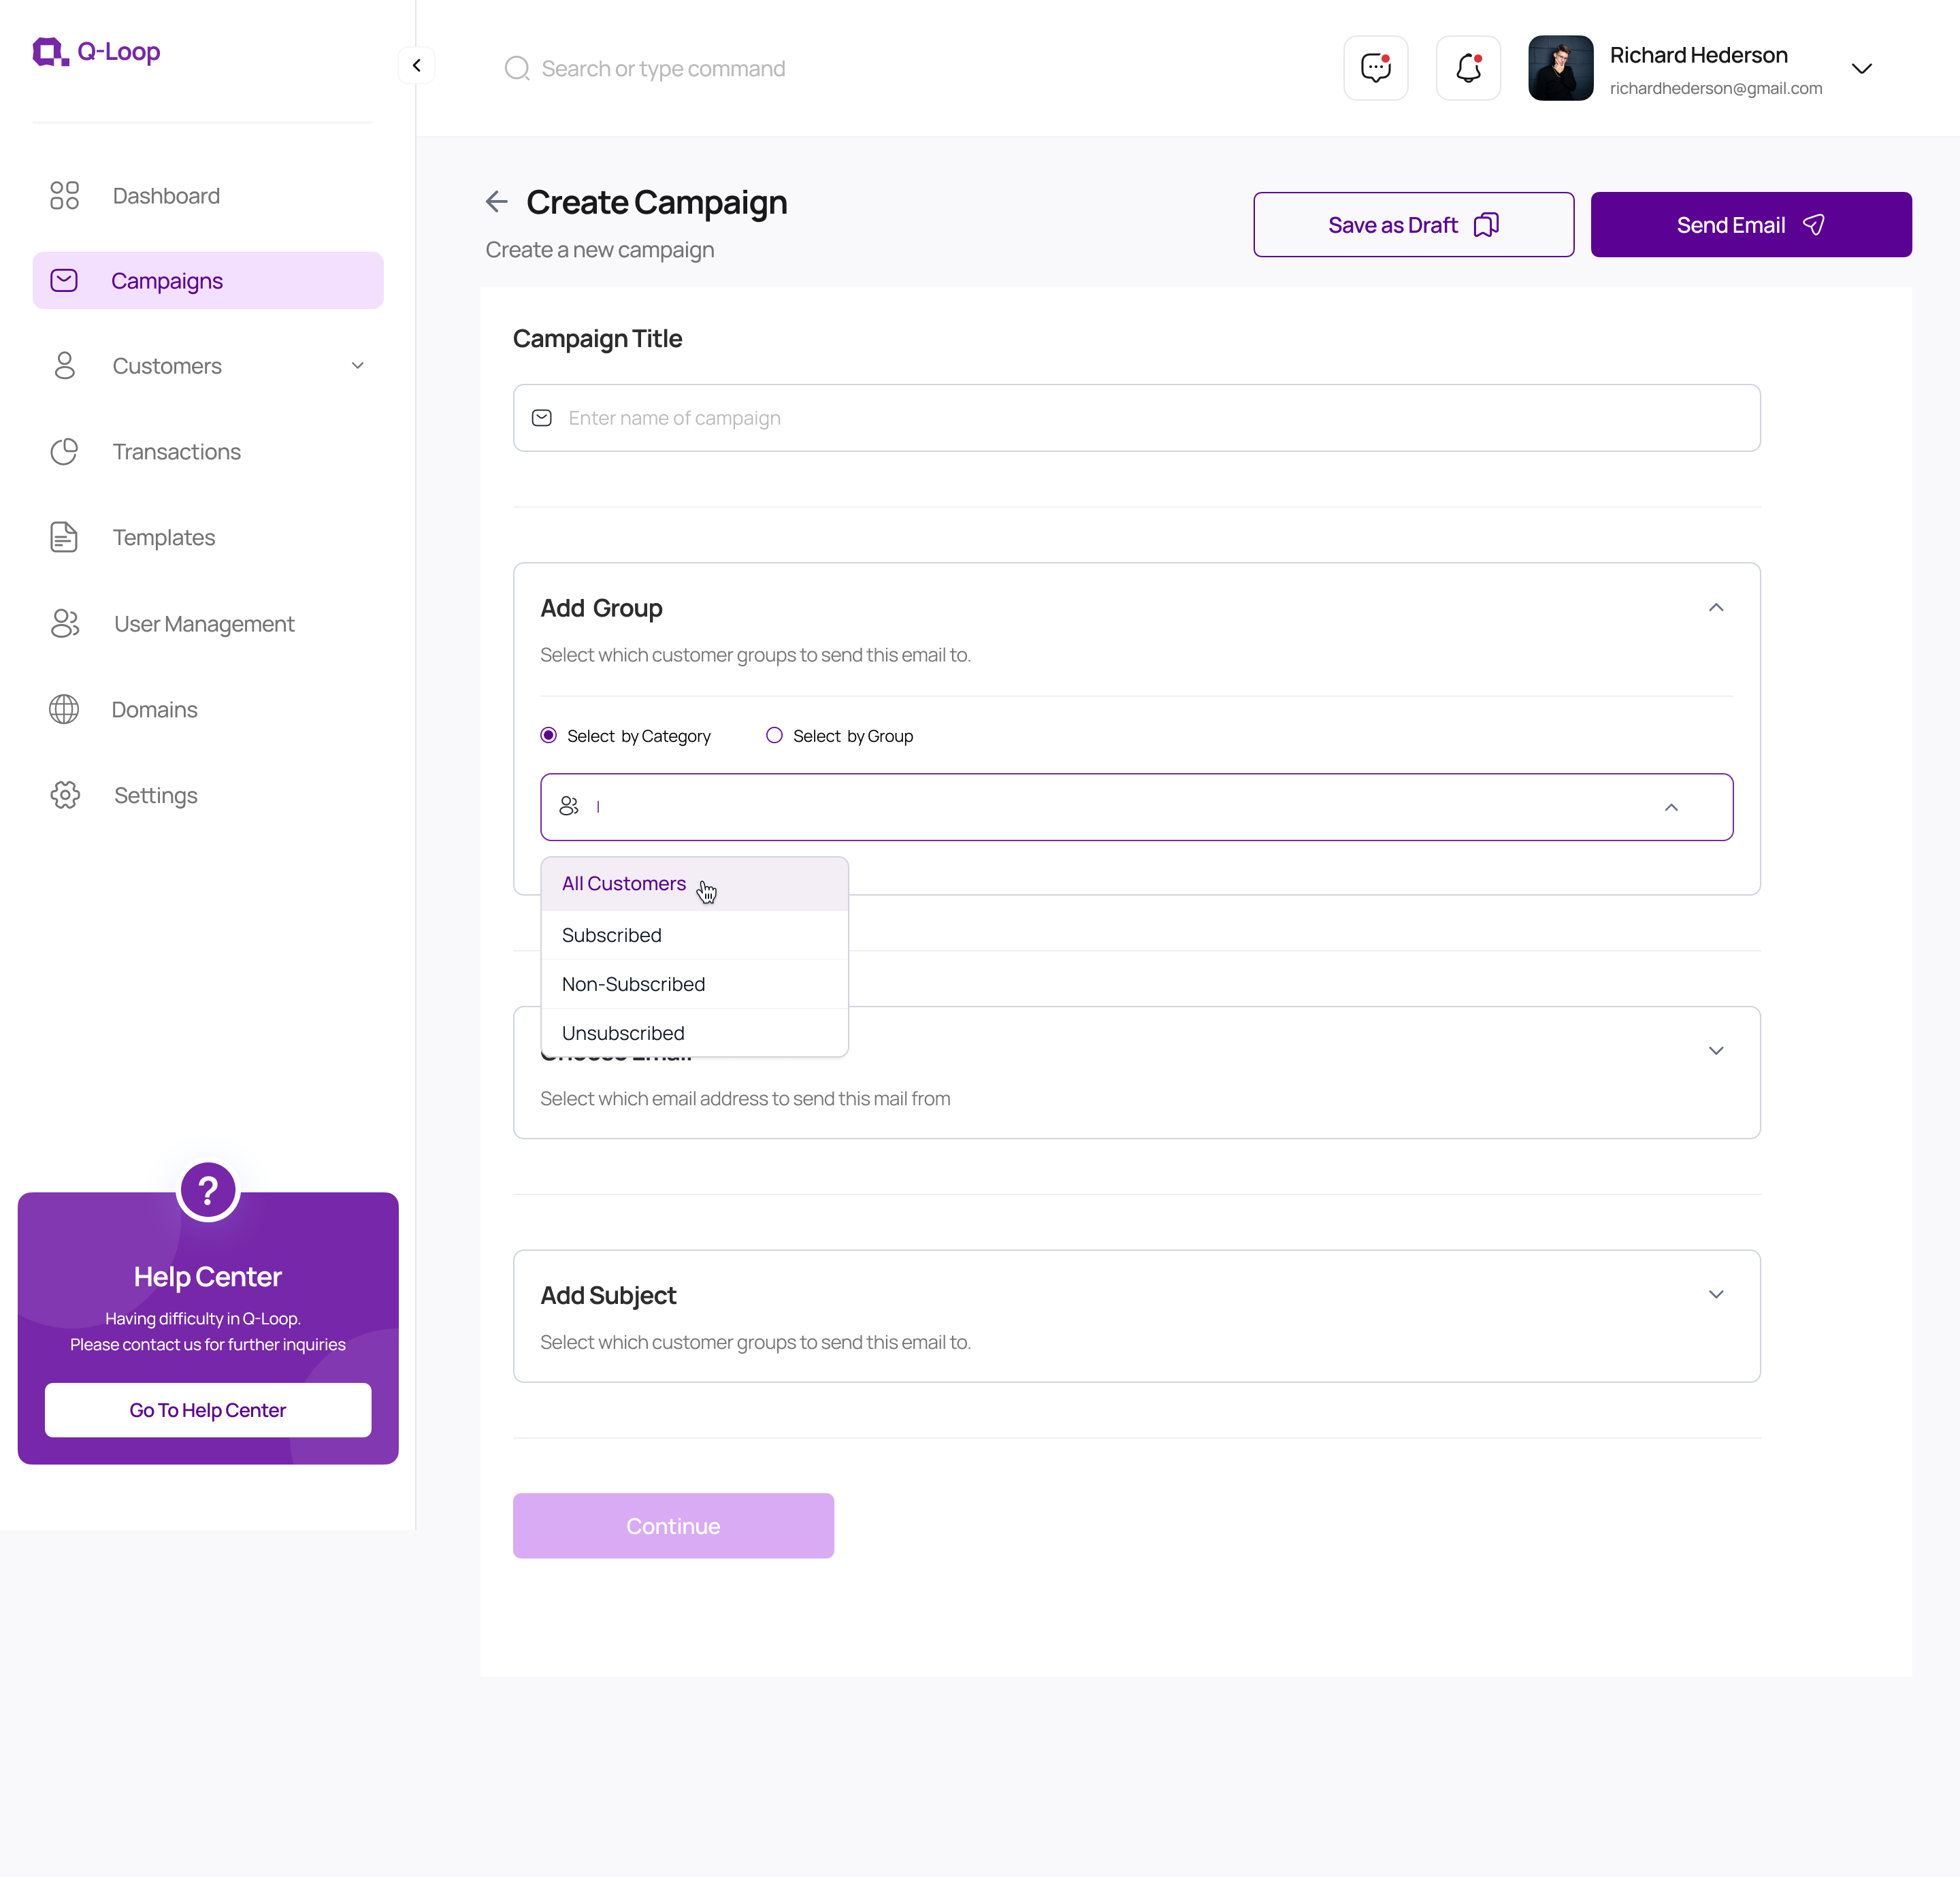Expand the Choose Email section chevron

point(1715,1050)
